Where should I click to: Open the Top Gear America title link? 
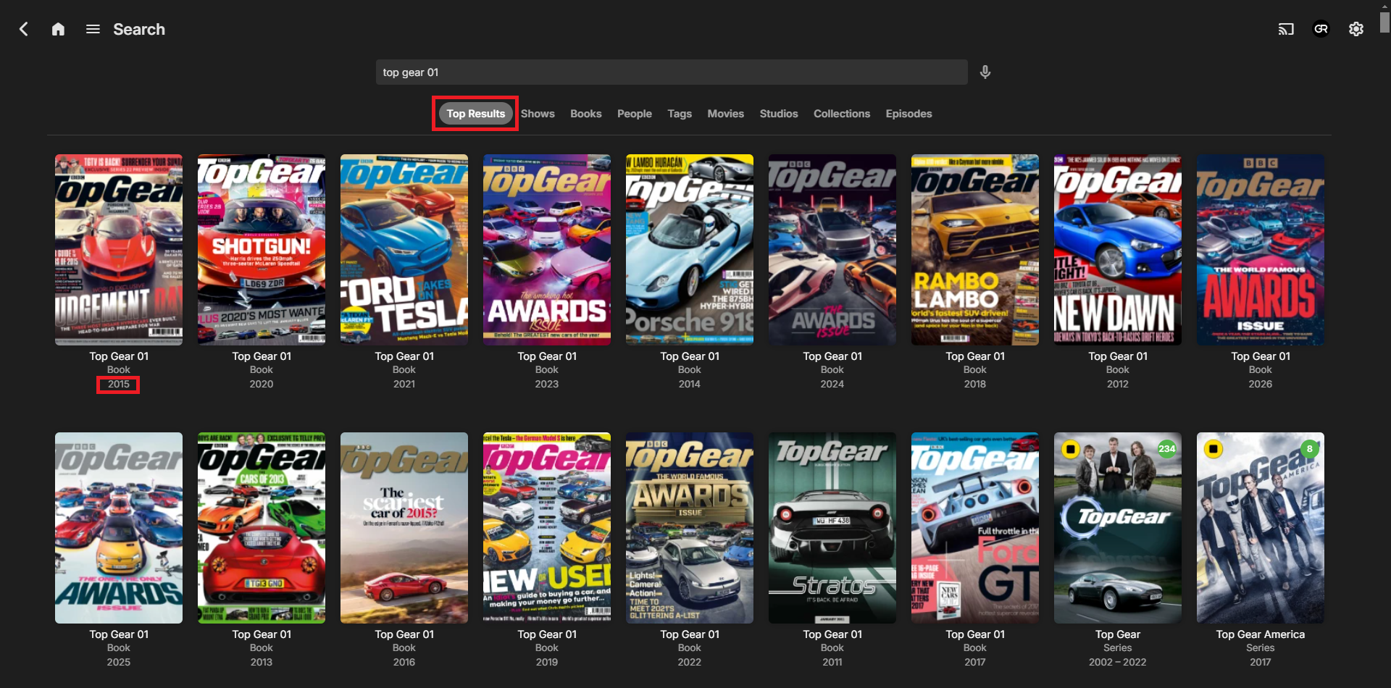click(1260, 634)
